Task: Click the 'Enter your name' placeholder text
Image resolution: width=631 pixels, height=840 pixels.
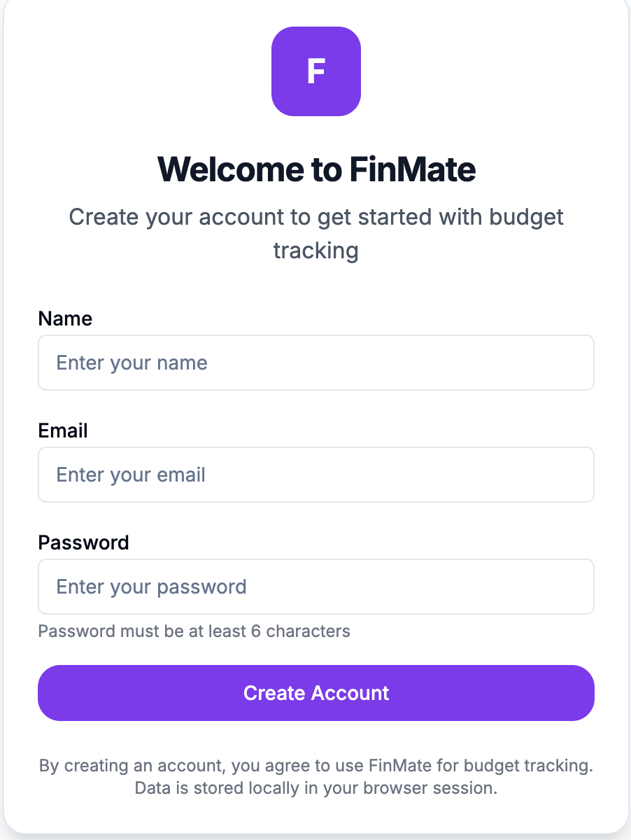Action: coord(132,363)
